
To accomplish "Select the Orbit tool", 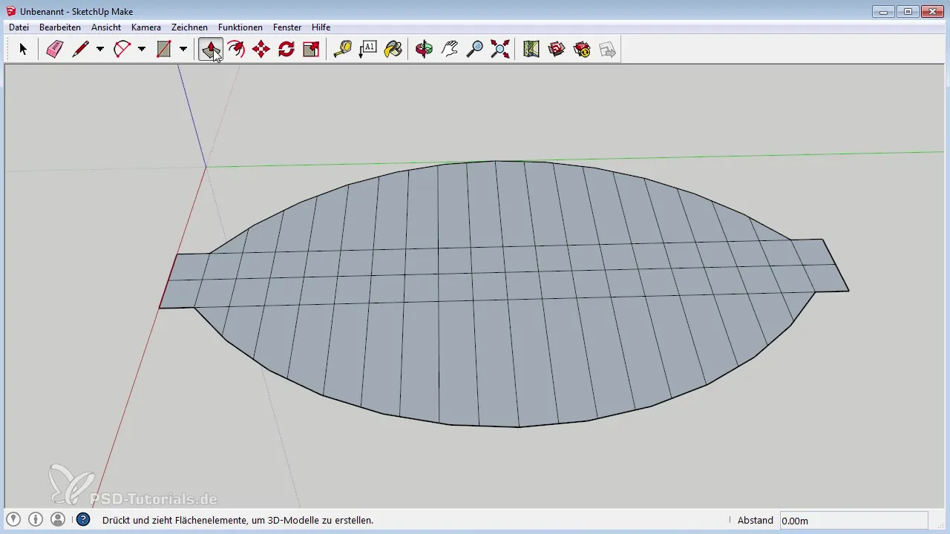I will (x=425, y=49).
